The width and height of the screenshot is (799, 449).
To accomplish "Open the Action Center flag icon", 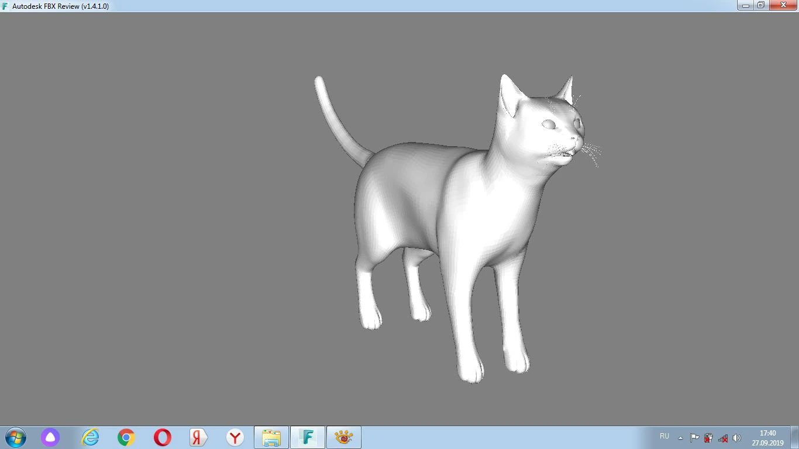I will click(x=694, y=438).
